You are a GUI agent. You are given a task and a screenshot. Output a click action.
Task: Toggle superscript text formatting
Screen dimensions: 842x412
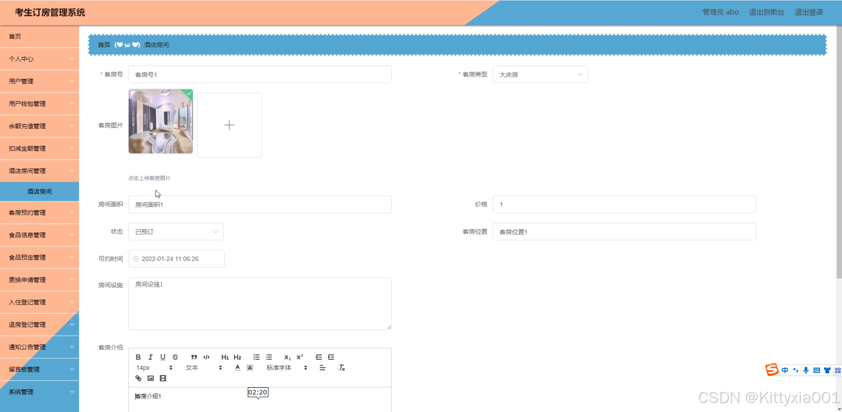(300, 357)
